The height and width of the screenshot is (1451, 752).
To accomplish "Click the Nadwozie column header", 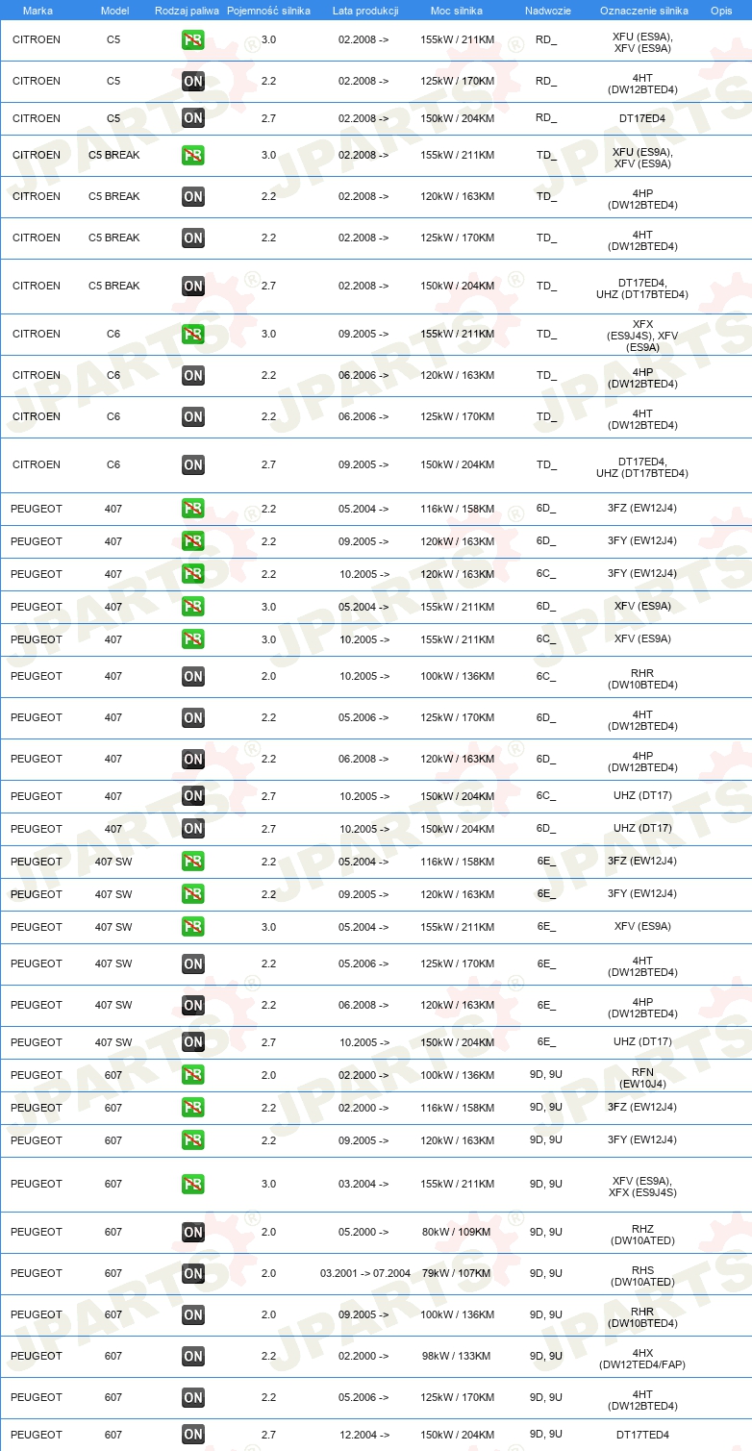I will tap(547, 10).
